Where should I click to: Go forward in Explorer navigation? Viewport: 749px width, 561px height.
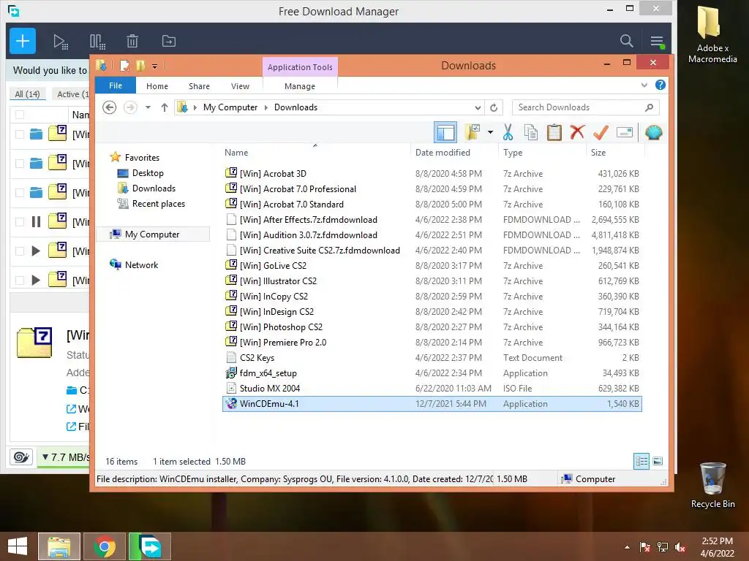pyautogui.click(x=130, y=107)
